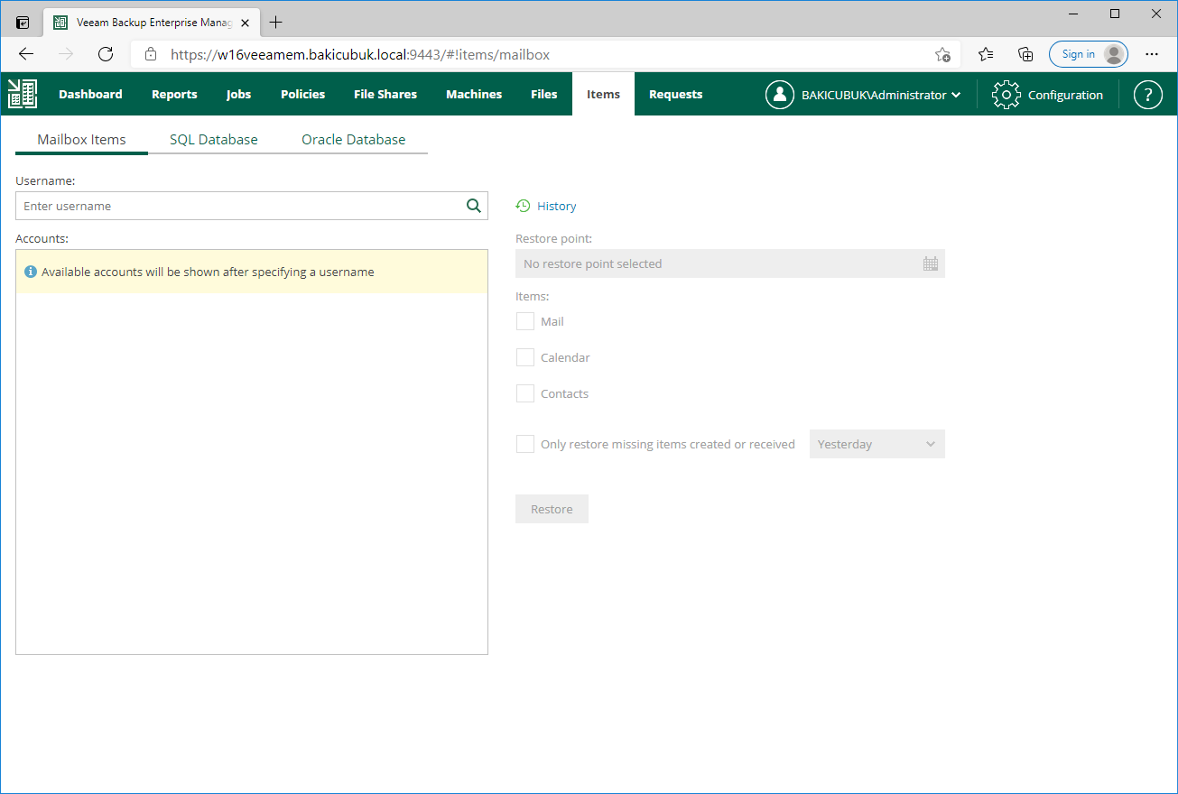
Task: Click the Configuration link
Action: (x=1066, y=95)
